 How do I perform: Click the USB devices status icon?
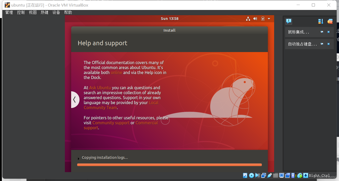[x=270, y=175]
